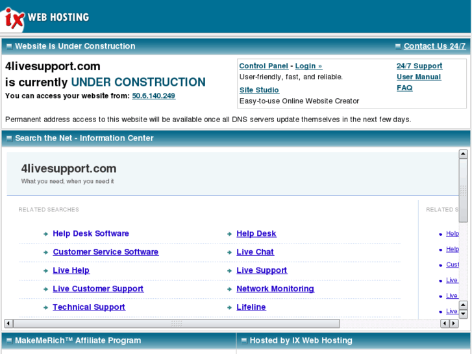Image resolution: width=472 pixels, height=354 pixels.
Task: Click the Login » link
Action: click(308, 66)
